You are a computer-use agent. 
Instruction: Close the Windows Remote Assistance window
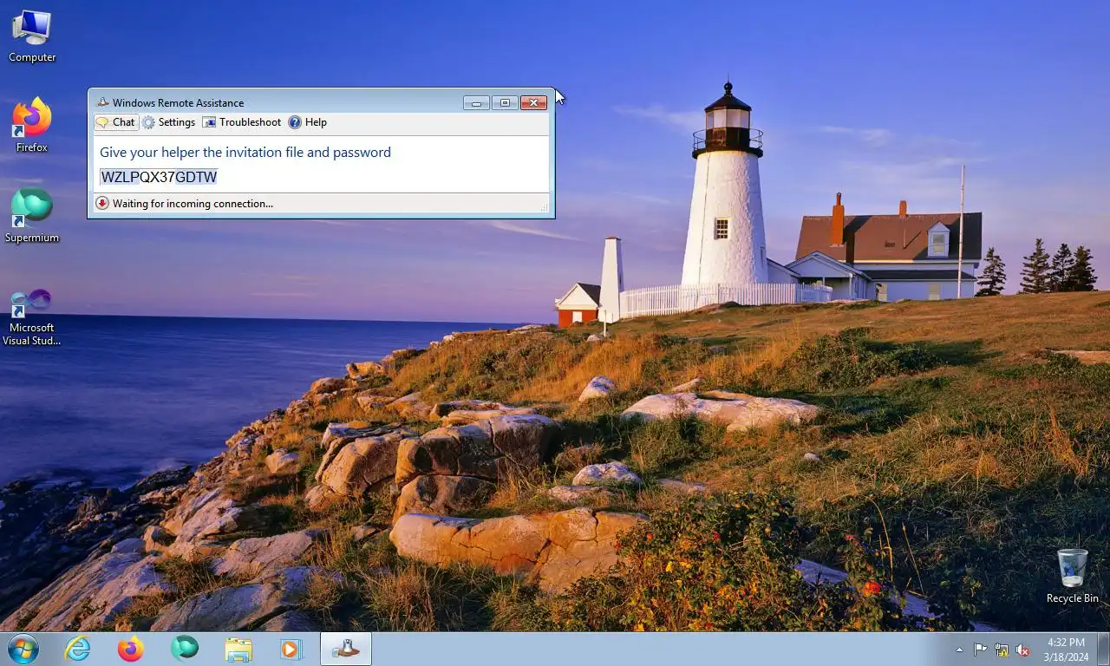(x=533, y=102)
